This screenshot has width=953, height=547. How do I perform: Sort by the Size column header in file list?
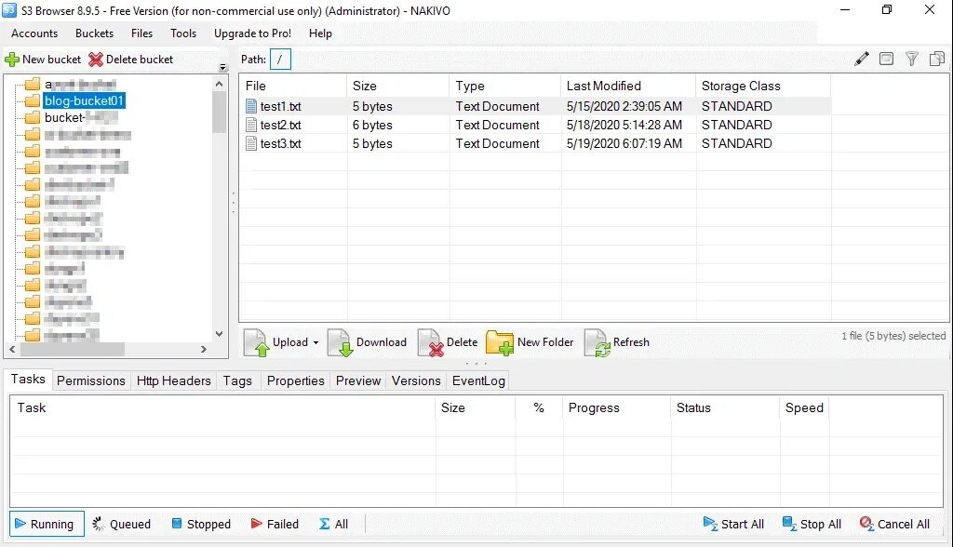[398, 86]
